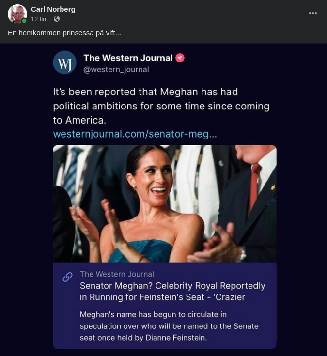This screenshot has height=356, width=327.
Task: Open Carl Norberg's profile name link
Action: tap(53, 9)
